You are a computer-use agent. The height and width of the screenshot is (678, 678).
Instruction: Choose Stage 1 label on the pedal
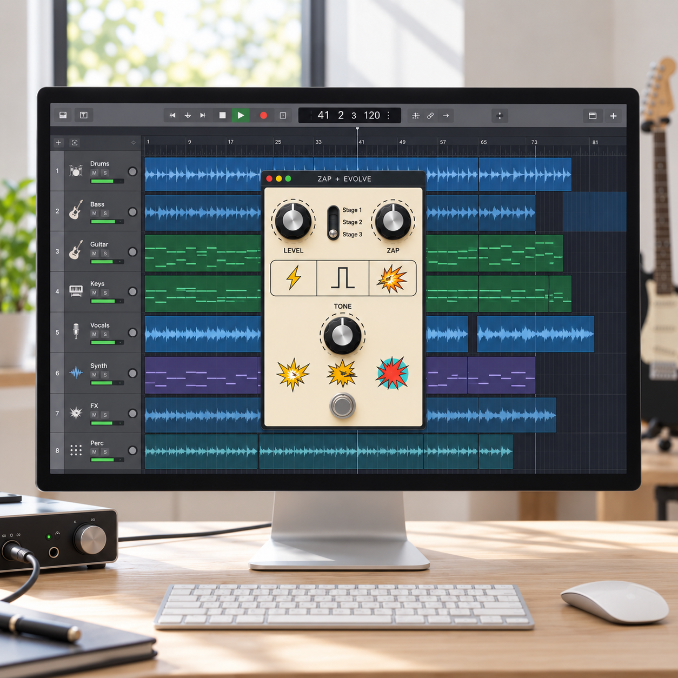(x=352, y=210)
